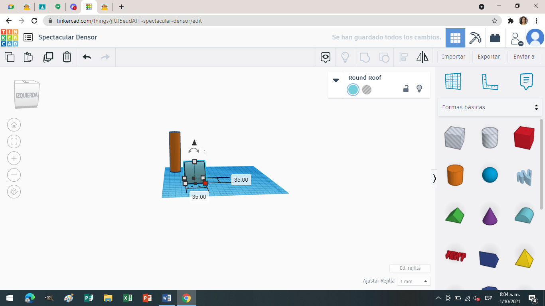
Task: Click the Ed. rejilla button
Action: coord(410,268)
